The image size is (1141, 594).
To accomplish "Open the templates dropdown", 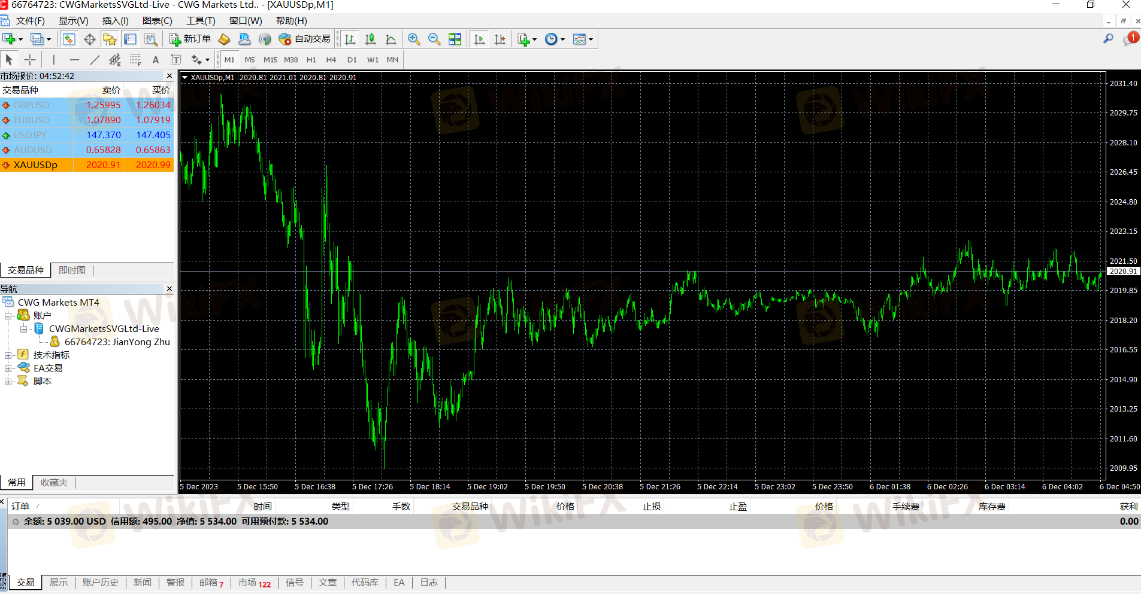I will click(583, 39).
